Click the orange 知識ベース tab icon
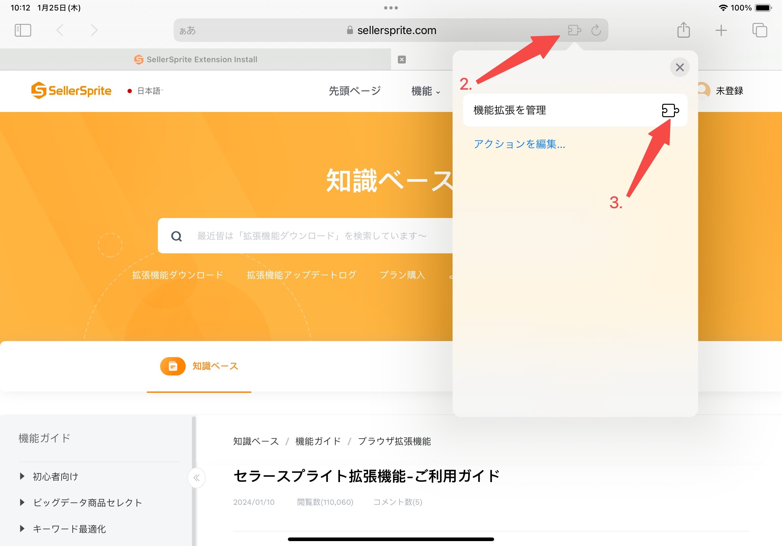This screenshot has height=546, width=782. [x=173, y=366]
